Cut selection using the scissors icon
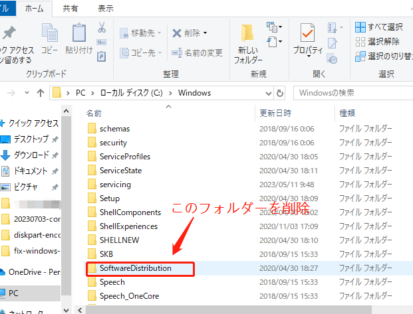Screen dimensions: 413x314 point(102,27)
